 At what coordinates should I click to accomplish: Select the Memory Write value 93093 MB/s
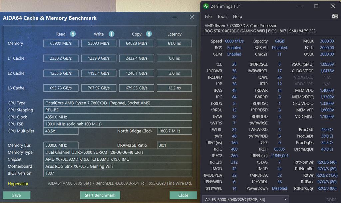click(99, 43)
